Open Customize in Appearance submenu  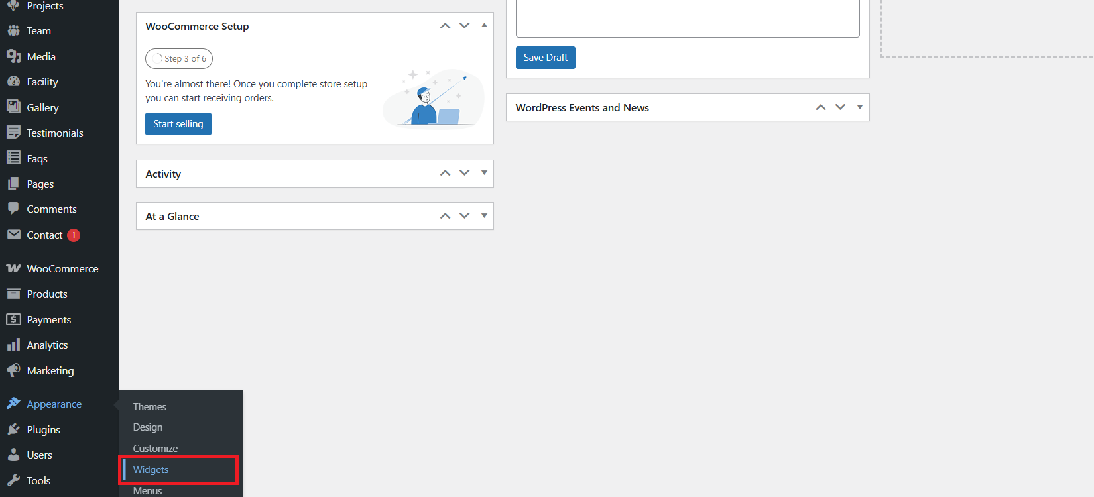click(x=155, y=449)
